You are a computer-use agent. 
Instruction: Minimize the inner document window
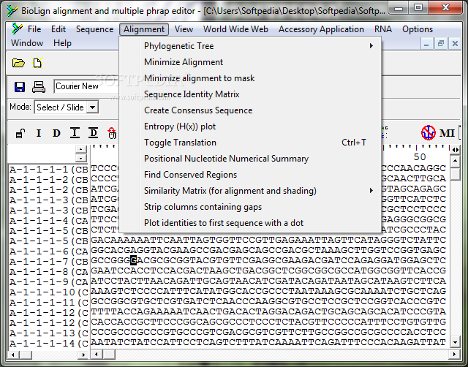coord(426,44)
